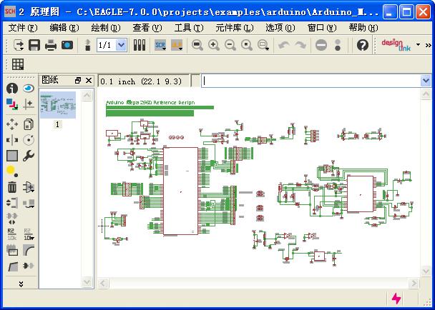This screenshot has height=310, width=435.
Task: Click the Print icon
Action: click(x=51, y=45)
